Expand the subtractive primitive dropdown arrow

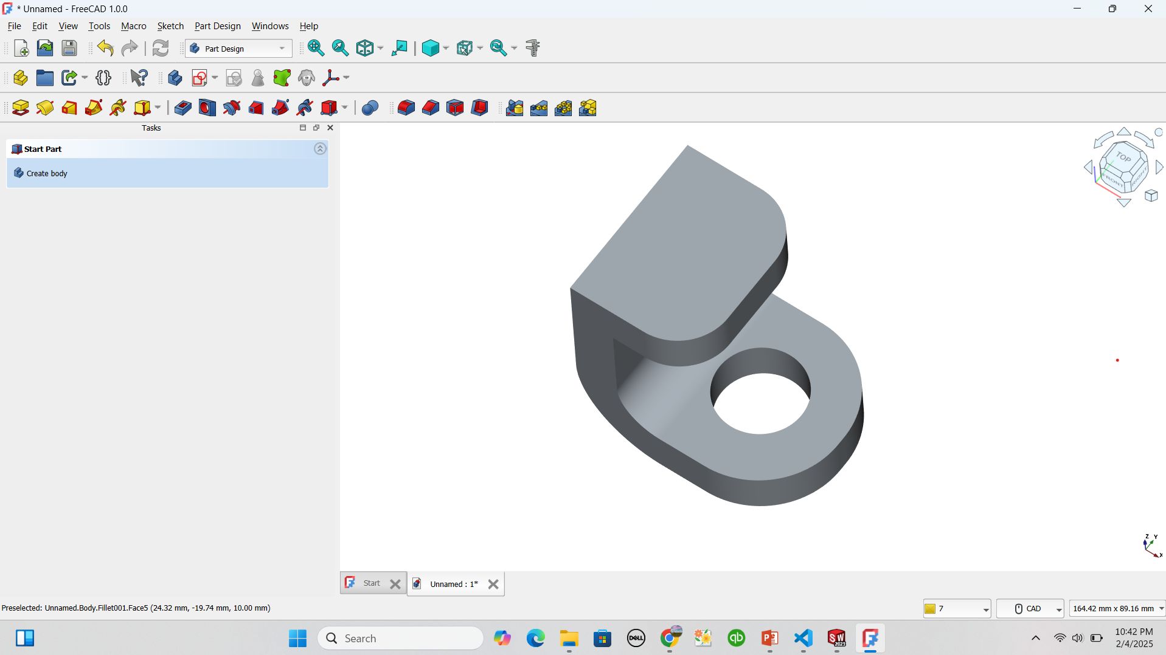pos(344,108)
